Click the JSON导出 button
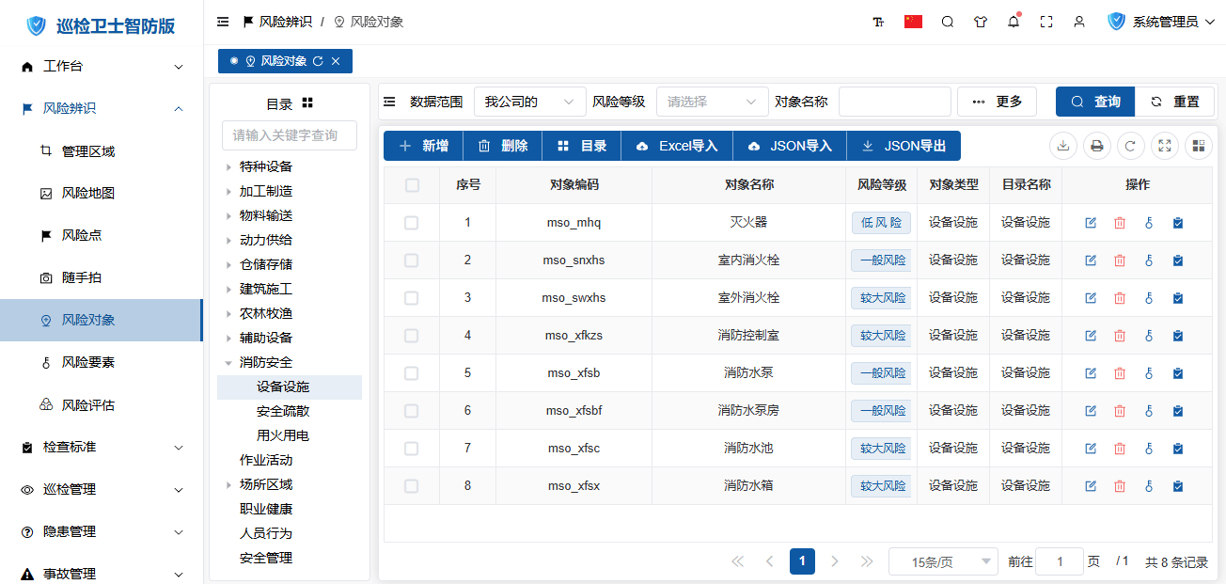The width and height of the screenshot is (1226, 584). (x=904, y=146)
